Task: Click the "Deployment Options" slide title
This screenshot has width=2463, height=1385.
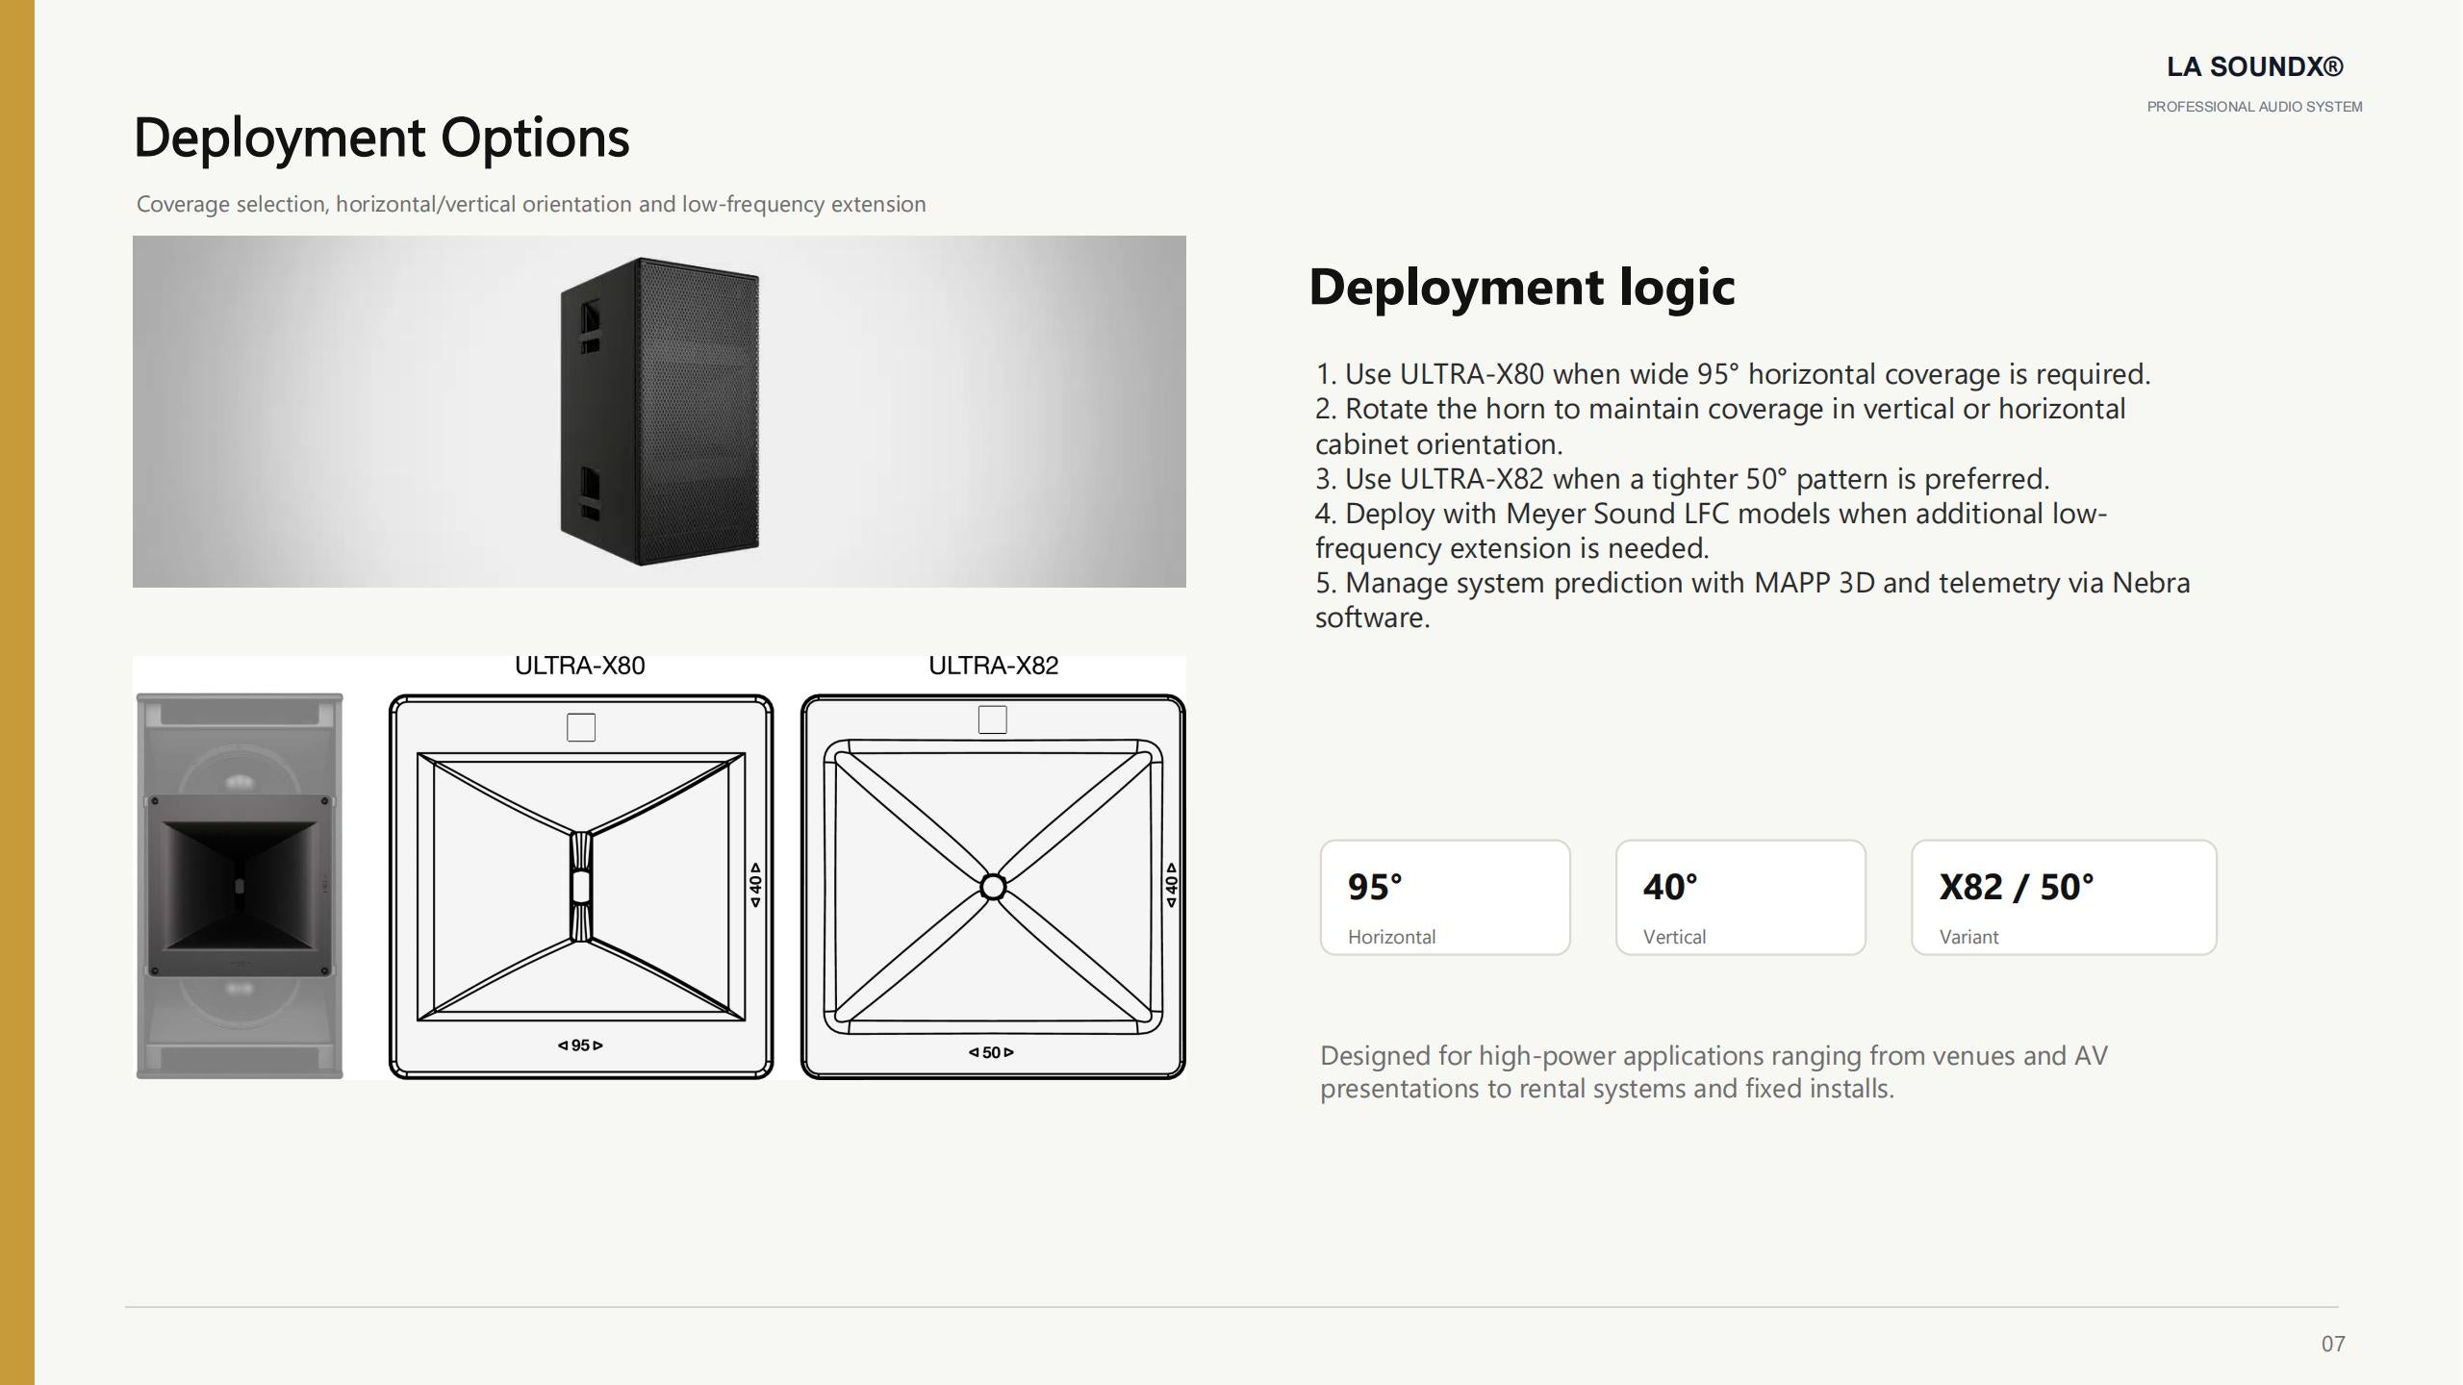Action: pos(382,138)
